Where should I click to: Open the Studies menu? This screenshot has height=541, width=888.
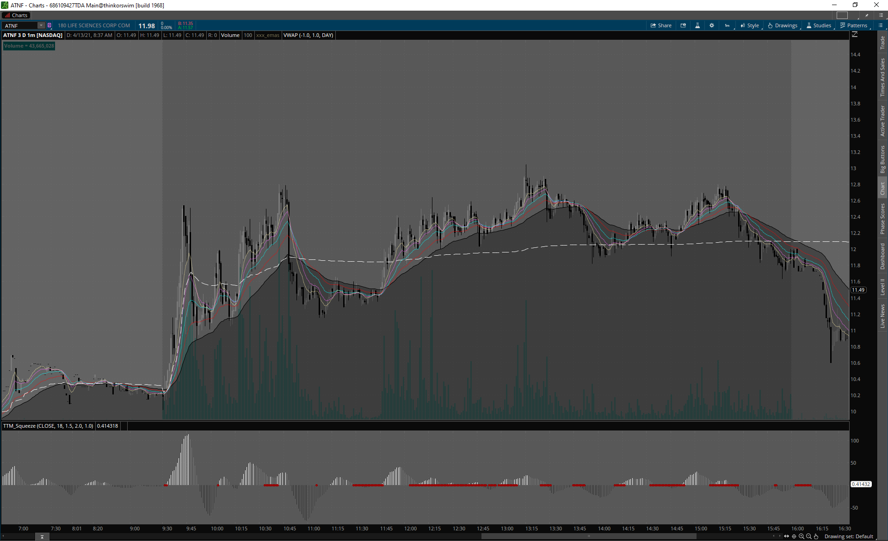click(x=819, y=25)
